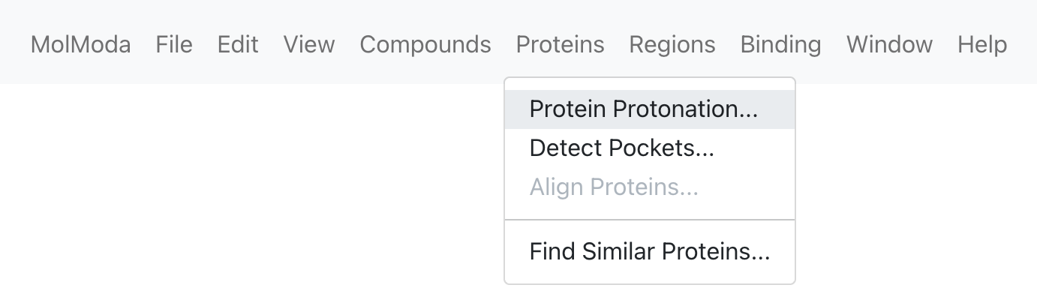Viewport: 1037px width, 303px height.
Task: Show the Binding dropdown in menu bar
Action: [781, 44]
